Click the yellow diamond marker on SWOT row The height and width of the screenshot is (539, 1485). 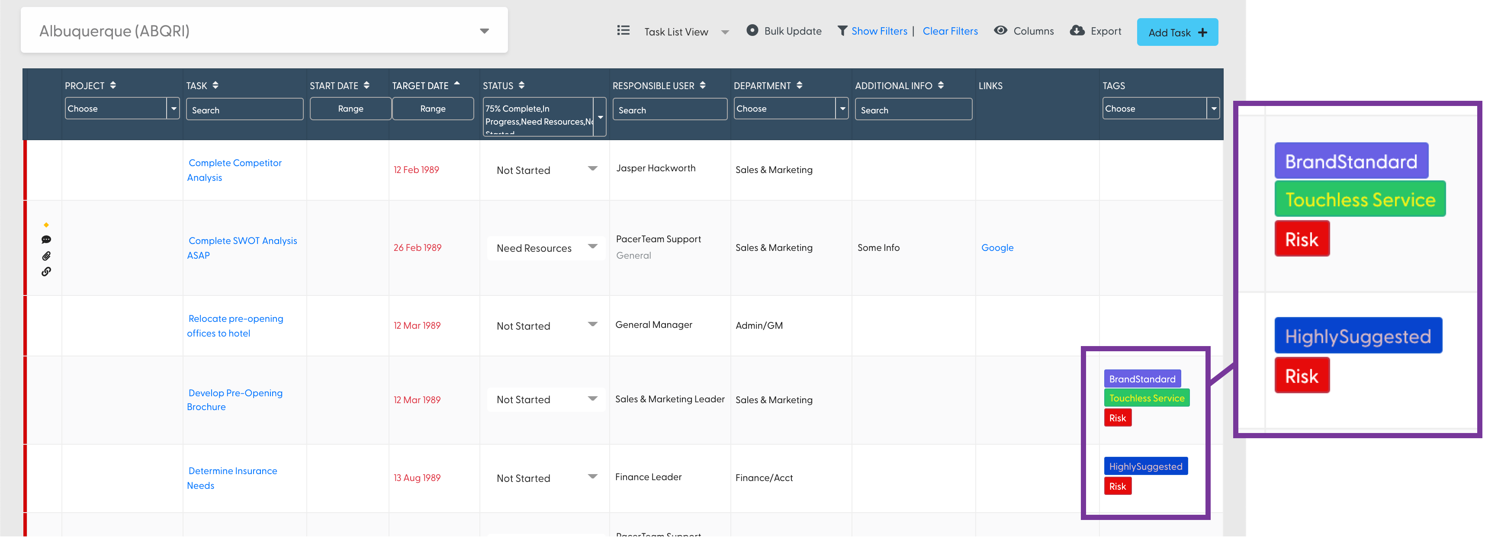(46, 225)
